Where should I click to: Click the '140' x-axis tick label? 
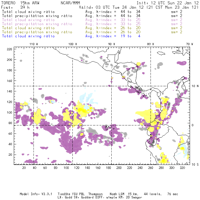click(87, 168)
